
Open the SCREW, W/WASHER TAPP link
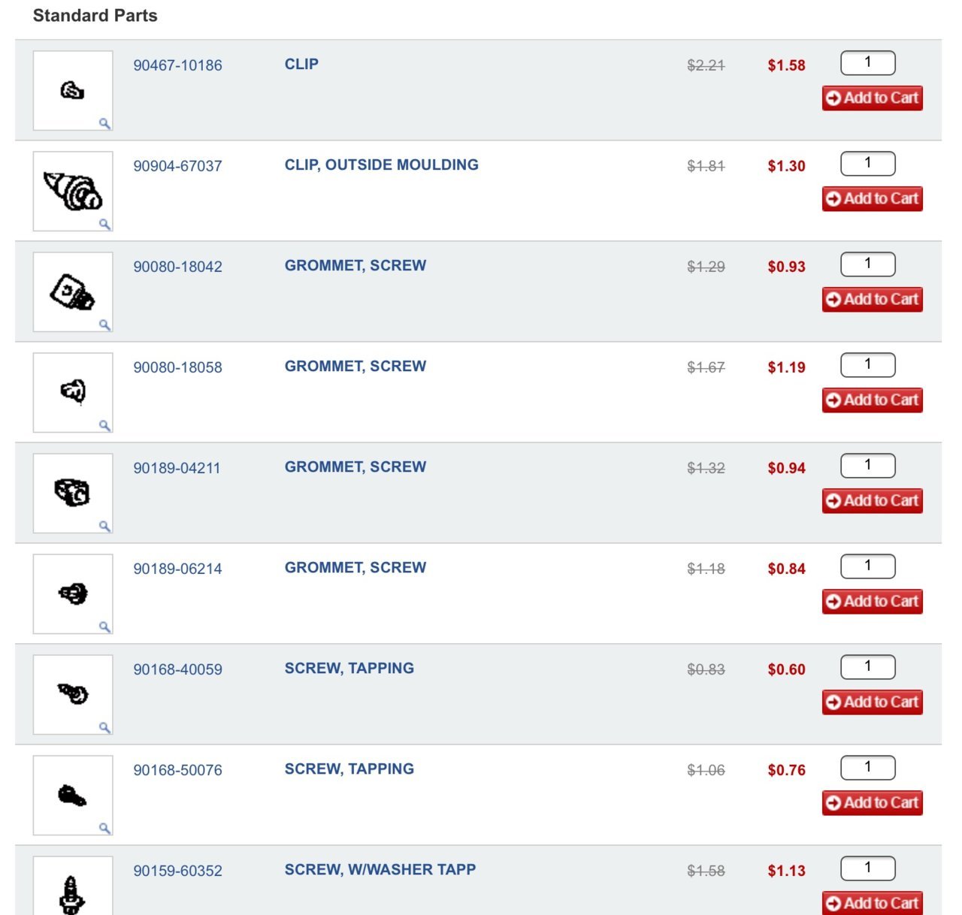click(380, 869)
